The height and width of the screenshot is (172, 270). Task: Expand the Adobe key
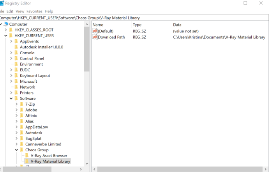click(16, 110)
